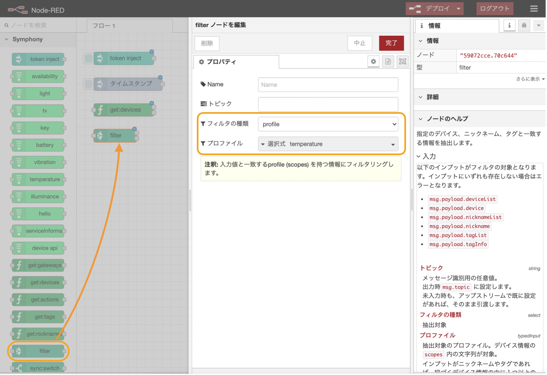Collapse the 入力 help subsection

click(x=426, y=157)
